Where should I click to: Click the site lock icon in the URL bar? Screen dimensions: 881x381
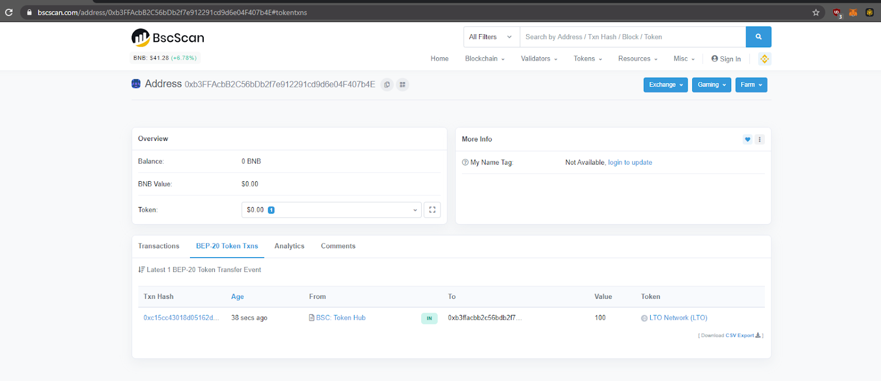29,12
